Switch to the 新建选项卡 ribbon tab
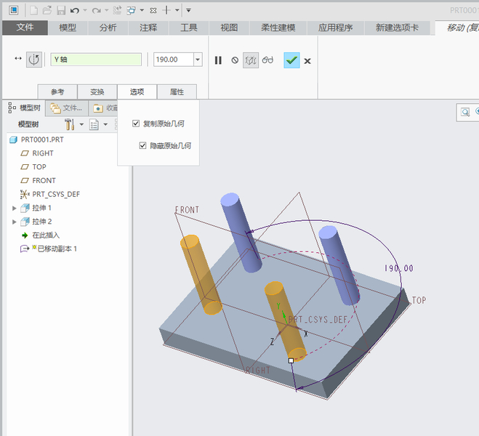Image resolution: width=479 pixels, height=436 pixels. click(397, 28)
